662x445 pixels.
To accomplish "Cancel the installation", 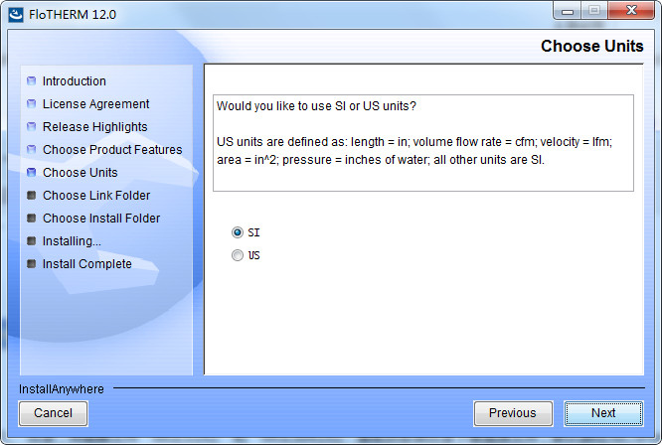I will pos(53,413).
